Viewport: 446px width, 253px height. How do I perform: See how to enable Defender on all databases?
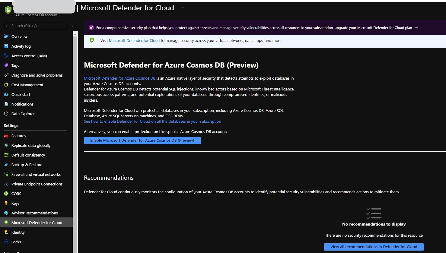click(x=152, y=121)
